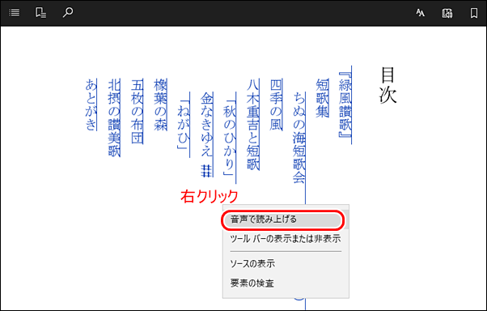The height and width of the screenshot is (311, 487).
Task: Open the 四季の風 chapter link
Action: point(276,104)
